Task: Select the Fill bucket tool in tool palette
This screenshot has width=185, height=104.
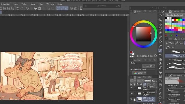Action: [x=160, y=72]
